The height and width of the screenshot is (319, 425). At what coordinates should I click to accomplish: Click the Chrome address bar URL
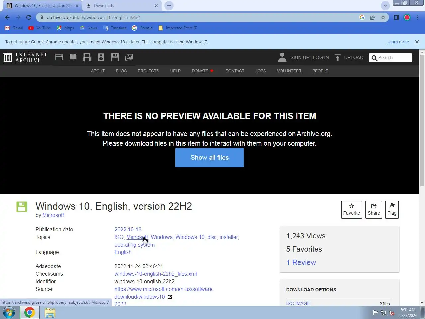tap(93, 17)
